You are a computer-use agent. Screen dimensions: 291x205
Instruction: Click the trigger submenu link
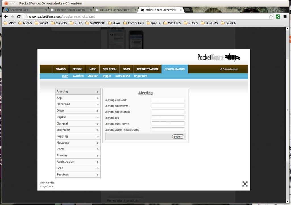click(107, 76)
